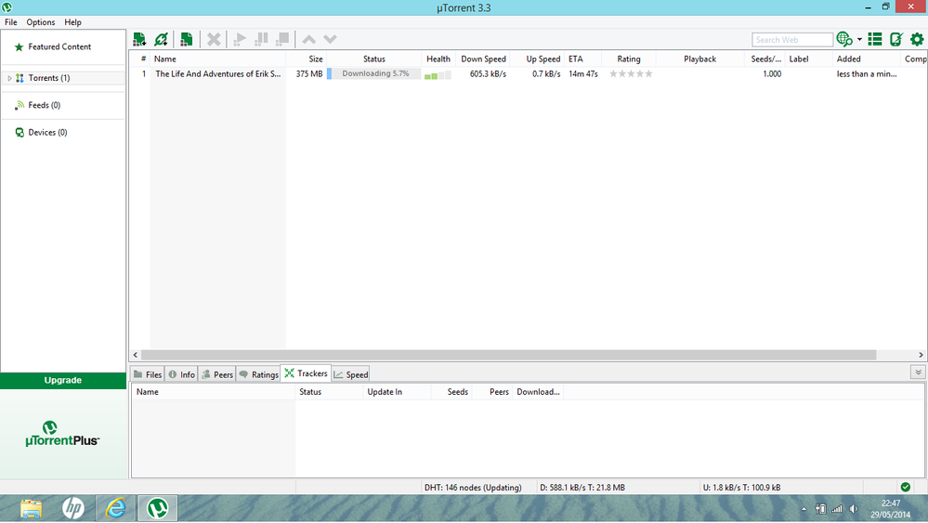Click the horizontal scrollbar thumb

pos(509,355)
